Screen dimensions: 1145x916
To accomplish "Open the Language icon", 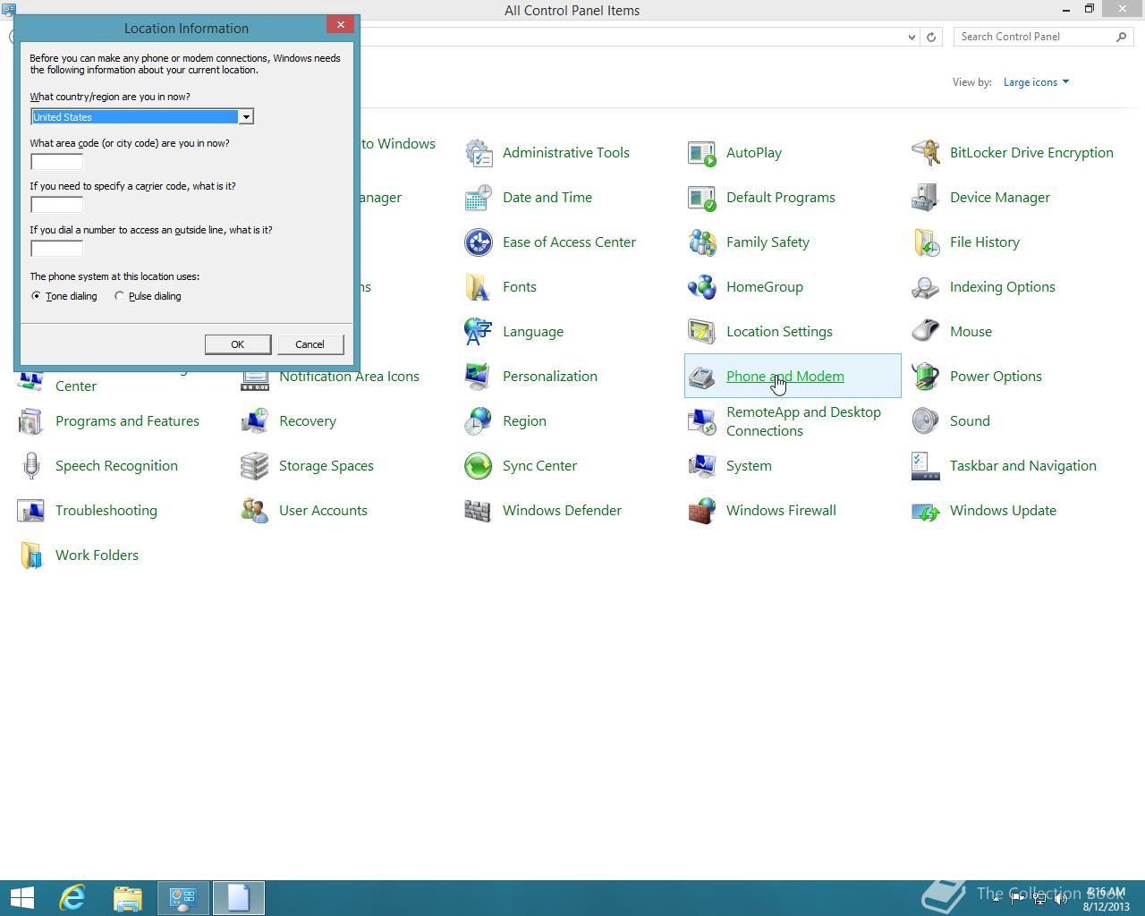I will click(x=479, y=332).
